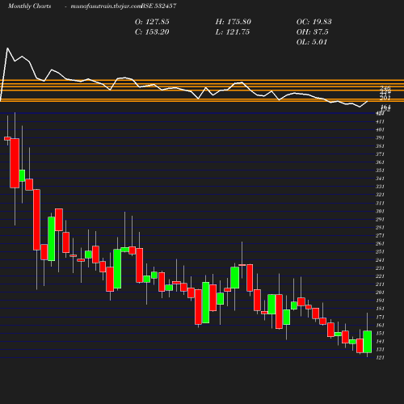
Task: Select the close value 'C: 153.20'
Action: click(152, 32)
